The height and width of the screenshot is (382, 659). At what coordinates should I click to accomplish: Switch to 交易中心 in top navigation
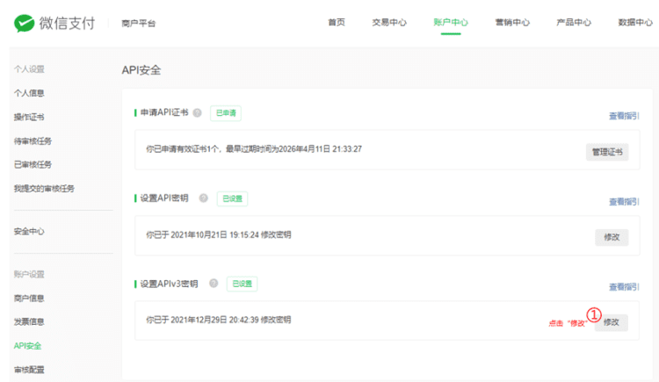pos(389,23)
